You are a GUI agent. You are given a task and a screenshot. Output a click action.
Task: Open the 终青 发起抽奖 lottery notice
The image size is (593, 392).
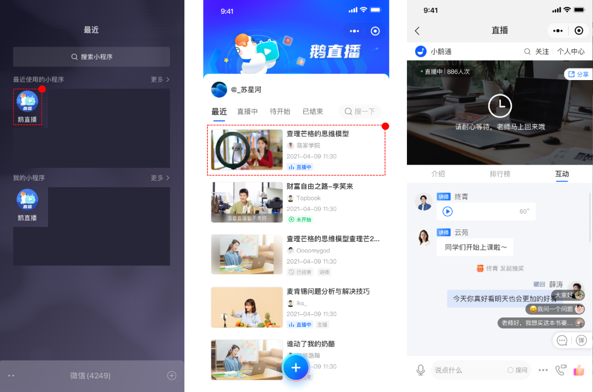point(500,268)
